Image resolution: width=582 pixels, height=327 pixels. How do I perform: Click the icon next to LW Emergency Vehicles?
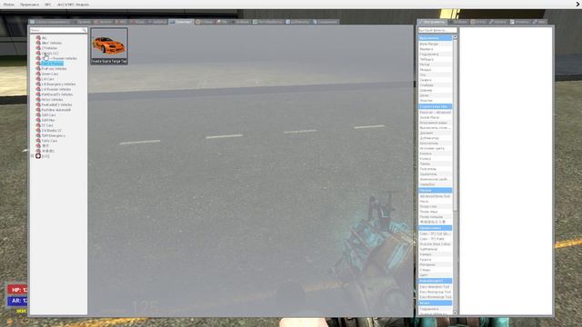[x=38, y=84]
